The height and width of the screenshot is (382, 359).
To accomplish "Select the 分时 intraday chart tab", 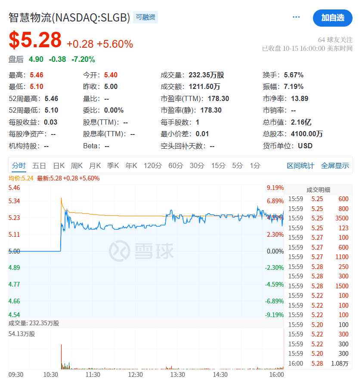I will coord(19,165).
